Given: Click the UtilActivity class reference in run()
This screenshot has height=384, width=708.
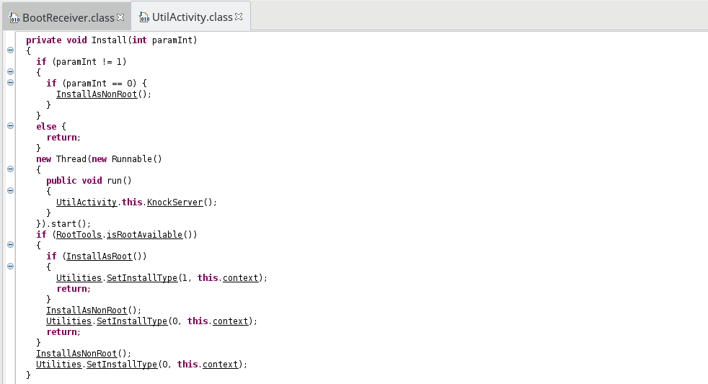Looking at the screenshot, I should (87, 202).
